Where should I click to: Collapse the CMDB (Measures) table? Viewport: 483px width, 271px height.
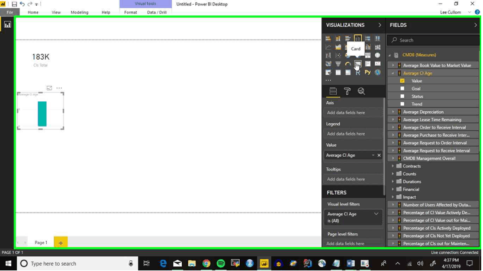coord(389,55)
